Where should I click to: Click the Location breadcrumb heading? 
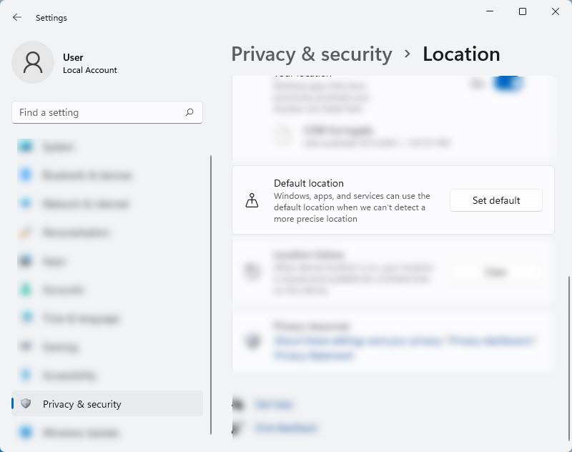pyautogui.click(x=461, y=54)
